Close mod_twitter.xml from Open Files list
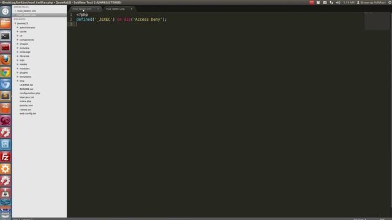 coord(15,11)
